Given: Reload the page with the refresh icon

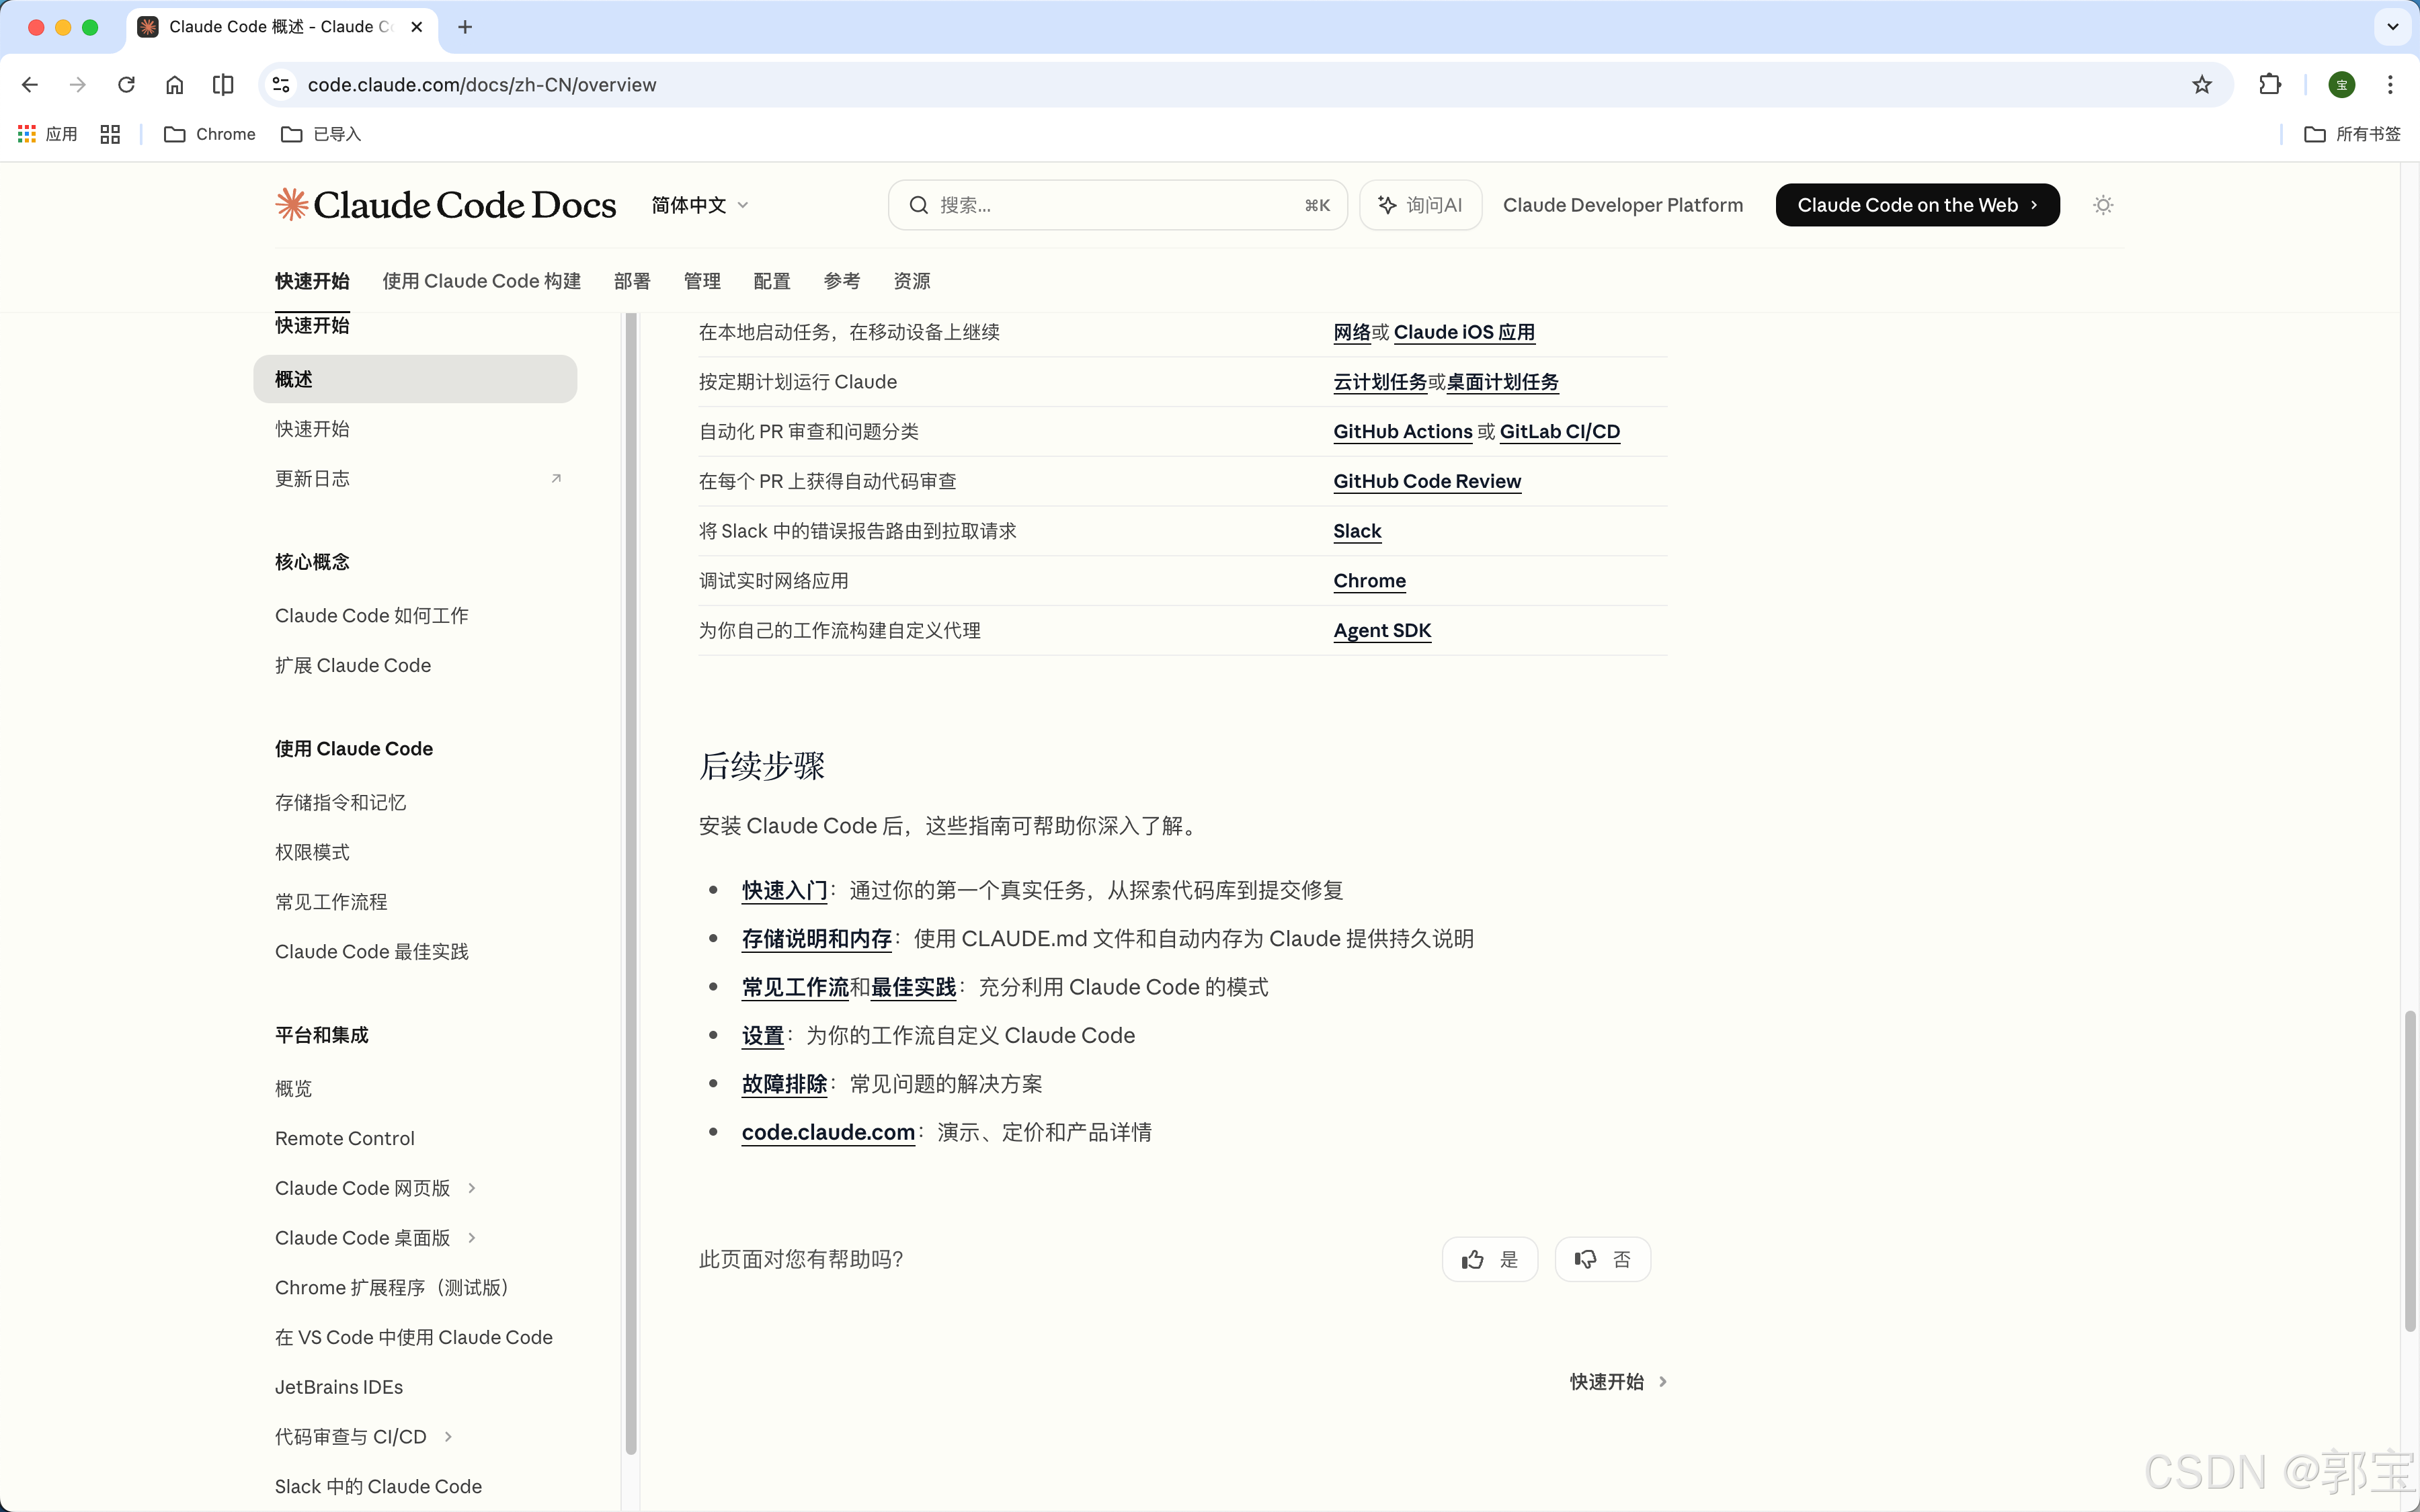Looking at the screenshot, I should click(126, 85).
